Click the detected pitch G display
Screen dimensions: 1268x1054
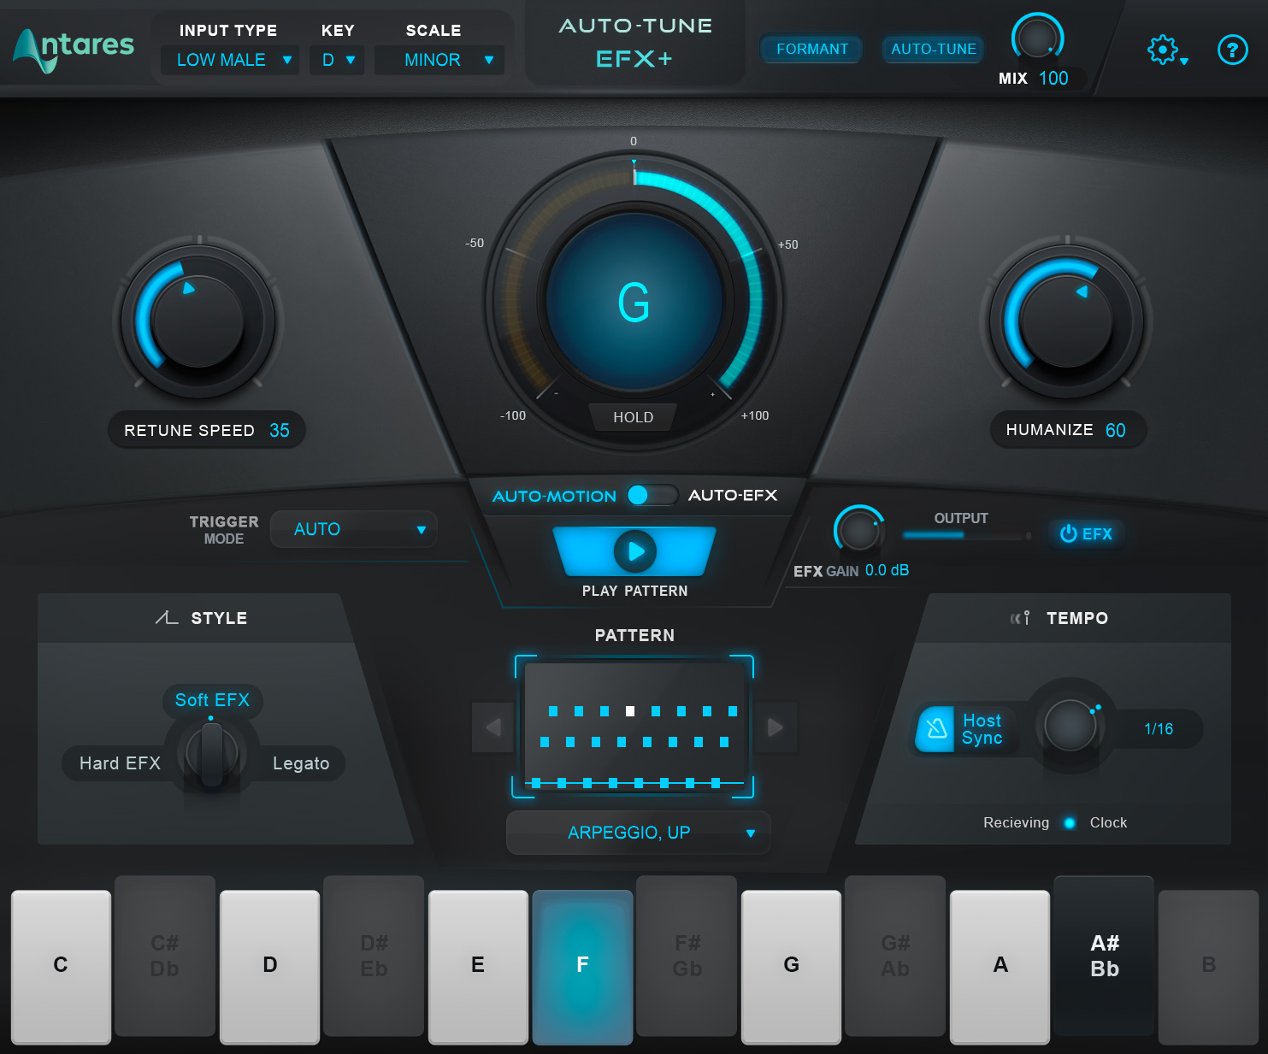[634, 303]
